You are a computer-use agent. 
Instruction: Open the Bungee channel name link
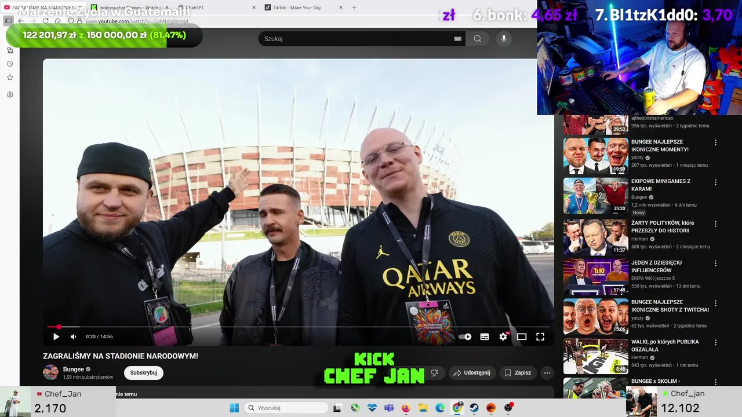(x=74, y=369)
